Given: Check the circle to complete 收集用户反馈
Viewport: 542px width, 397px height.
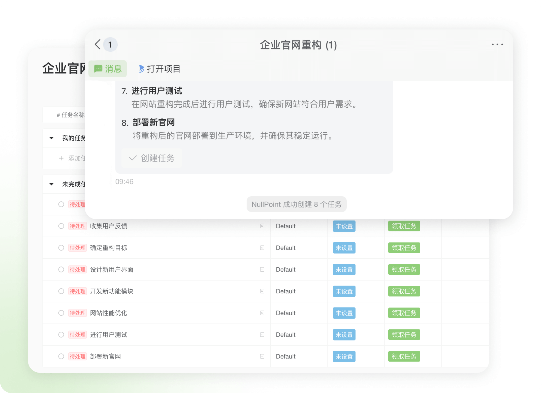Looking at the screenshot, I should 61,226.
